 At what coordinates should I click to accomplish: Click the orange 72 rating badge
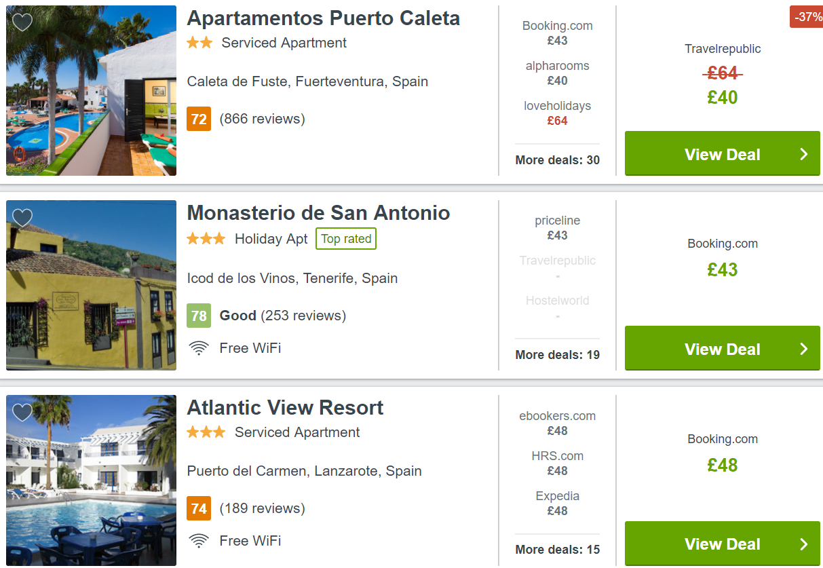click(x=199, y=119)
